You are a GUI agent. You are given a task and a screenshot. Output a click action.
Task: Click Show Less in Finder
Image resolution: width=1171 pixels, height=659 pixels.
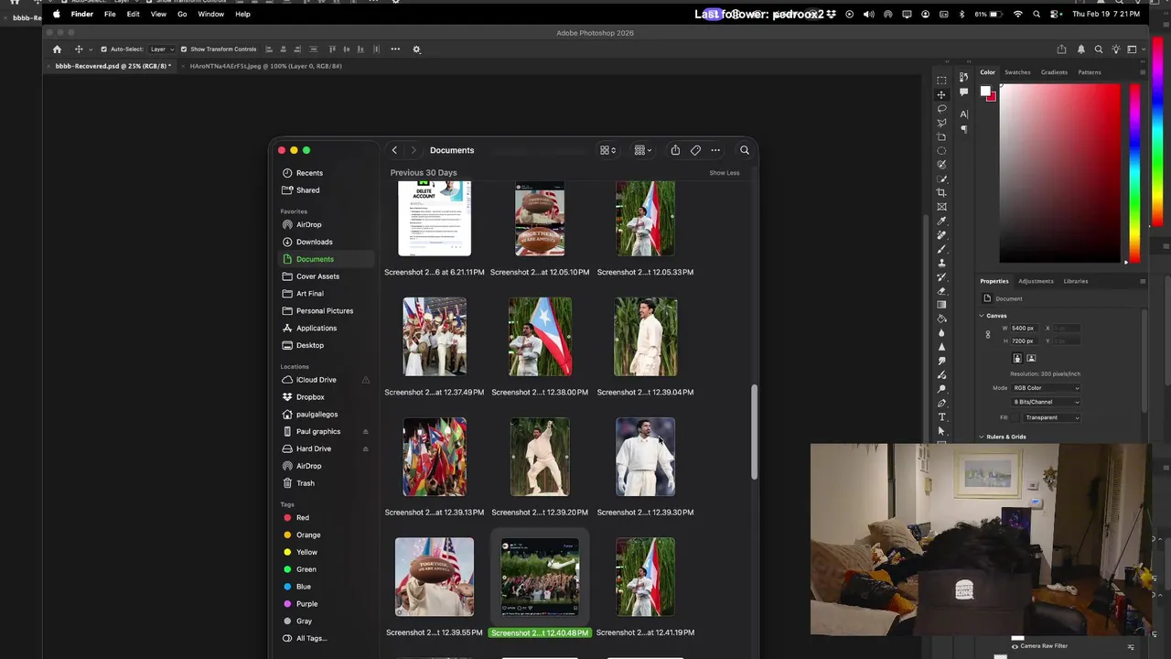[725, 173]
